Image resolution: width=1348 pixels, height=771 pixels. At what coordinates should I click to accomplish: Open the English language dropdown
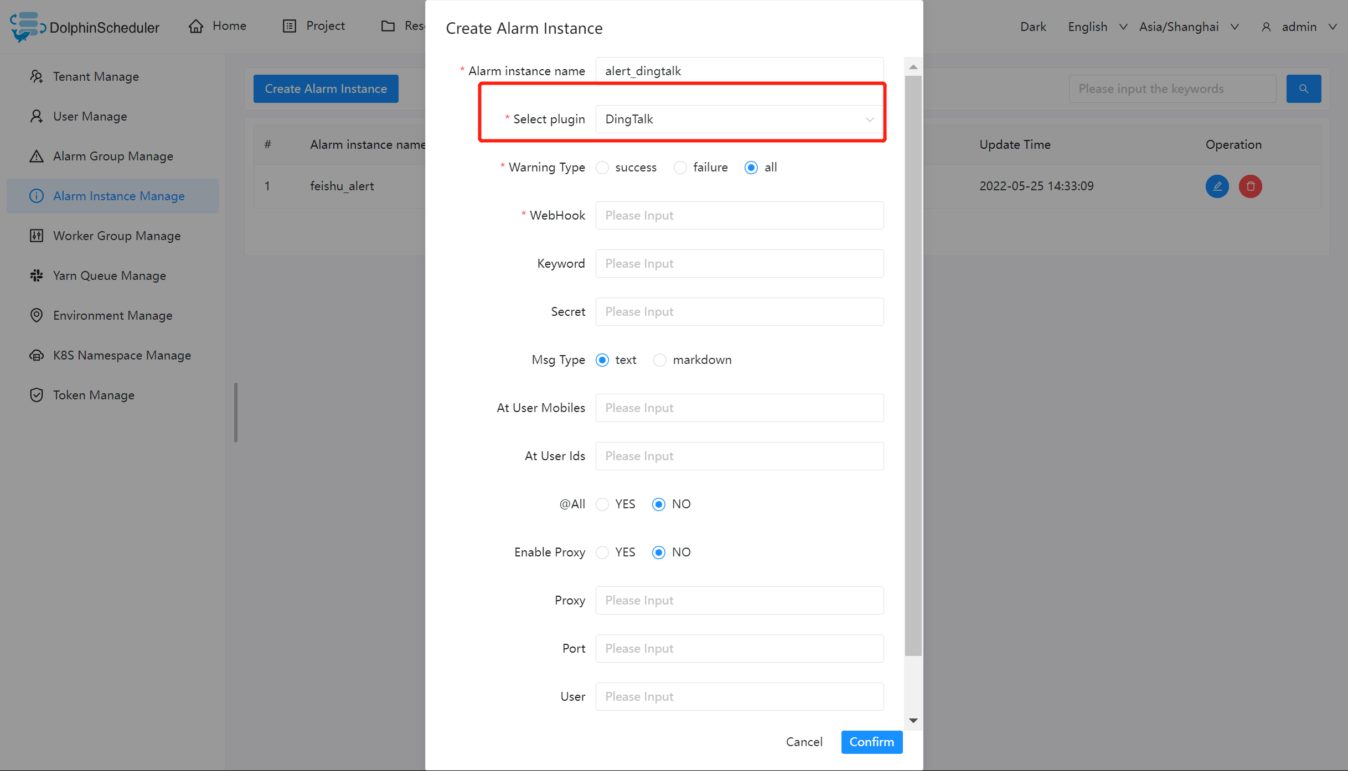(1097, 27)
